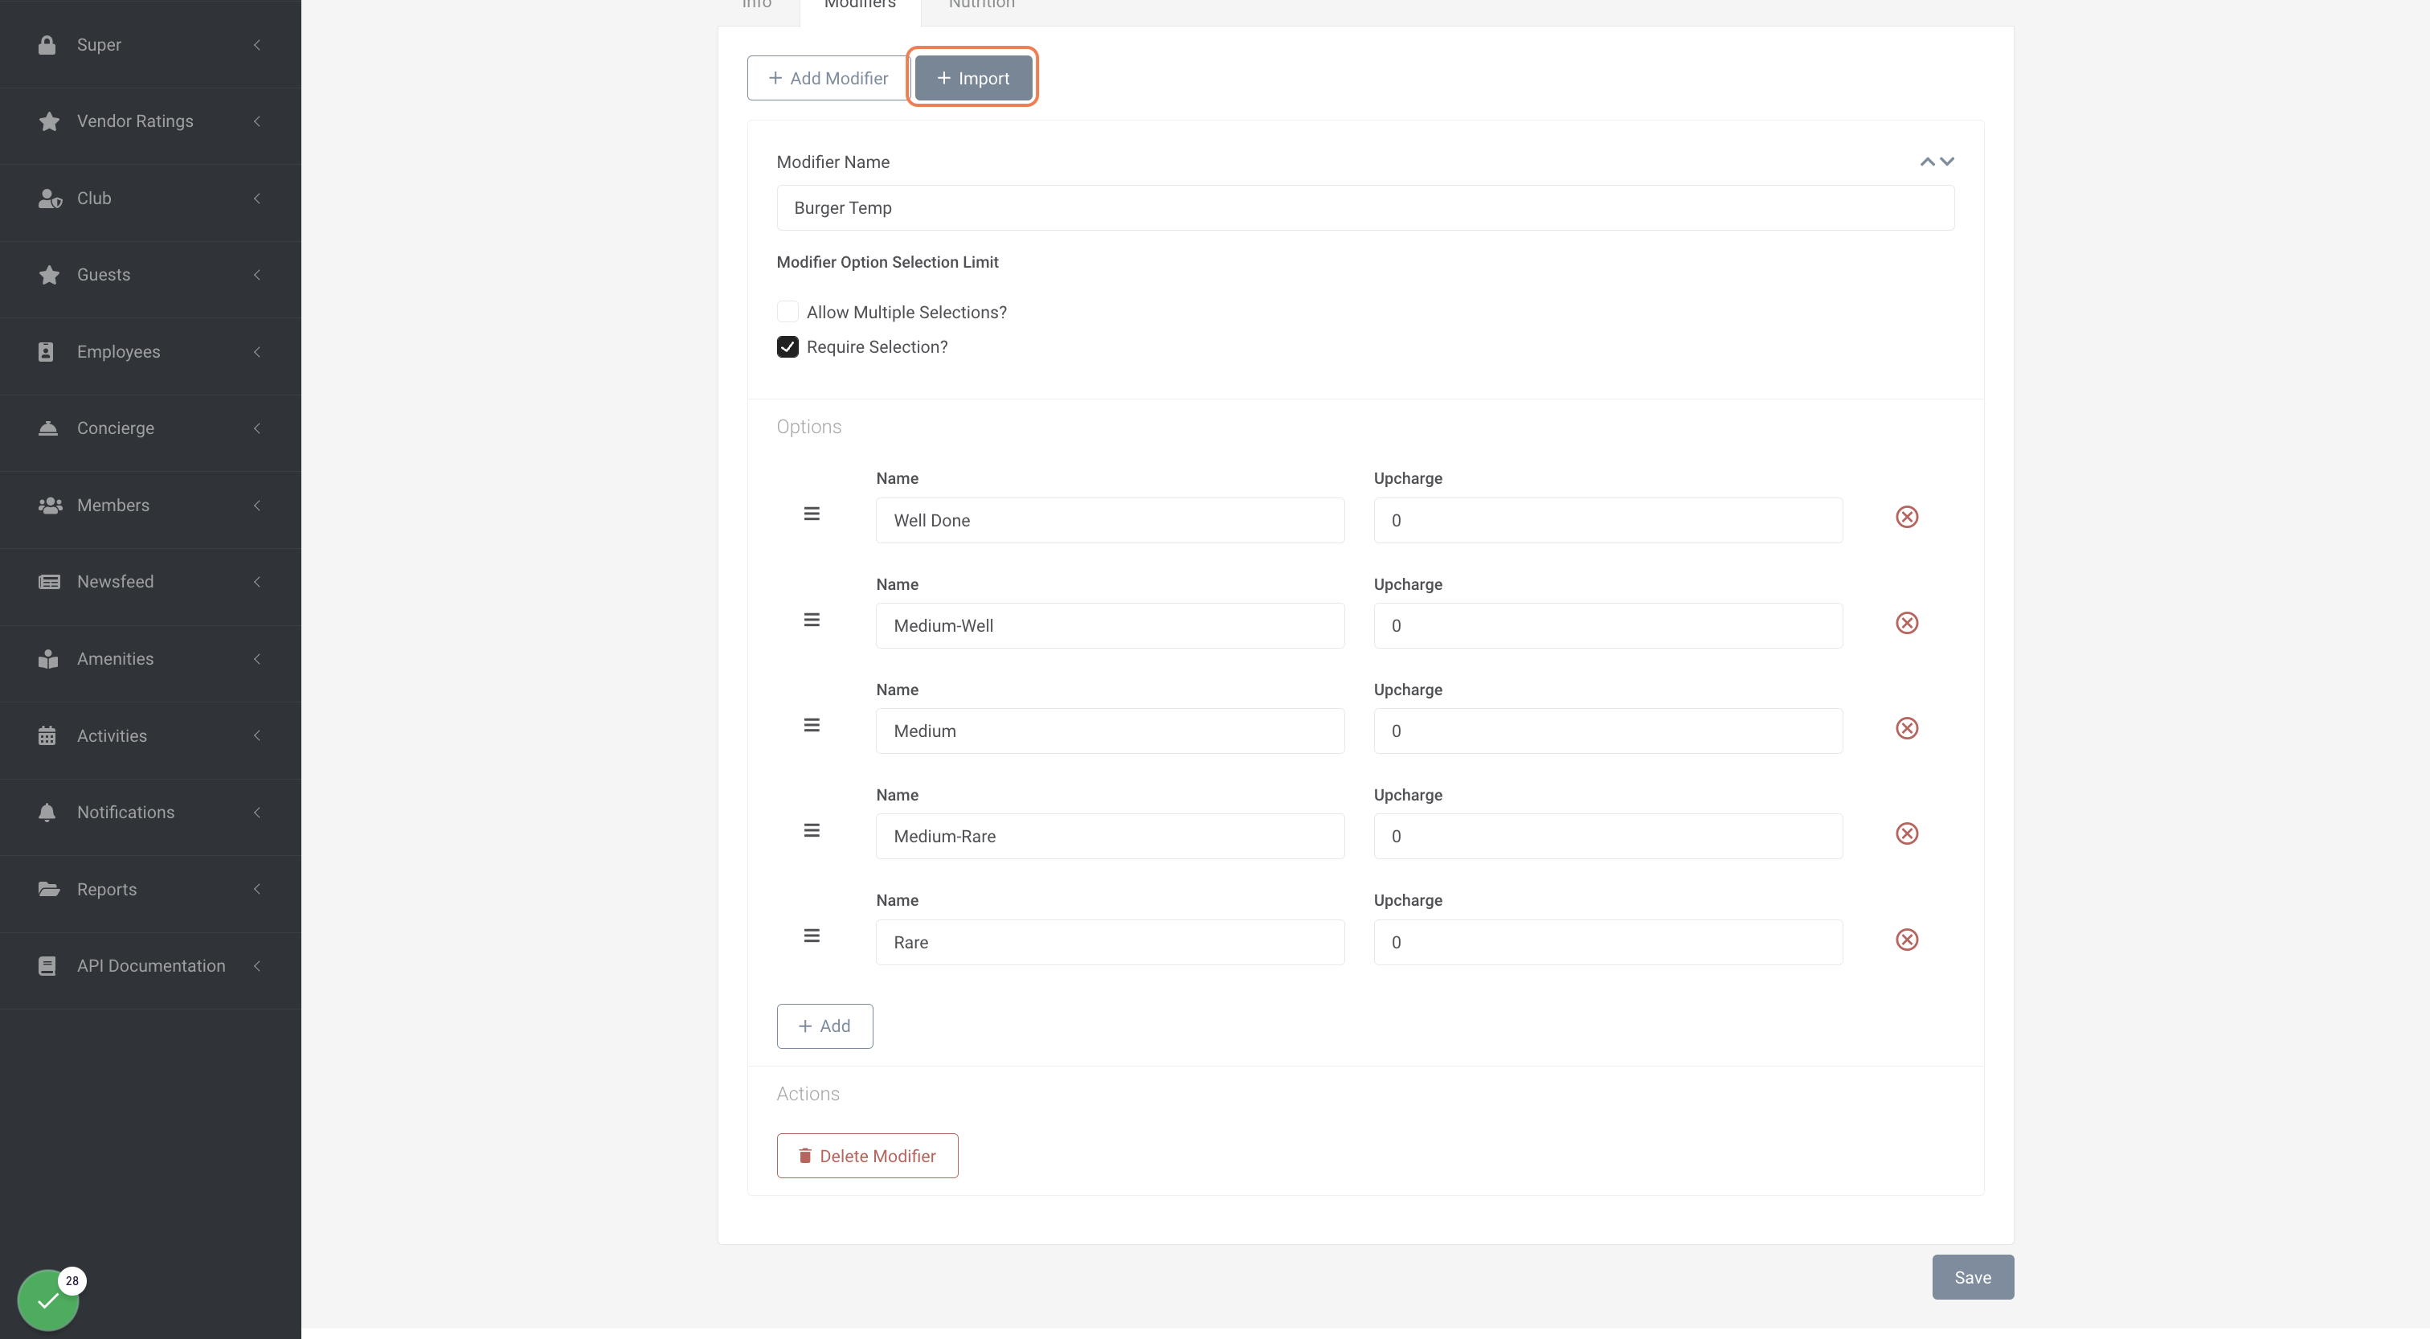Remove the Well Done option
The image size is (2430, 1339).
point(1906,517)
